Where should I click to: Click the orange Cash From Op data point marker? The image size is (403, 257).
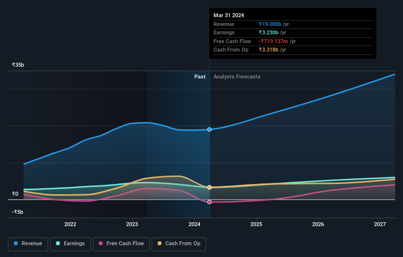210,187
